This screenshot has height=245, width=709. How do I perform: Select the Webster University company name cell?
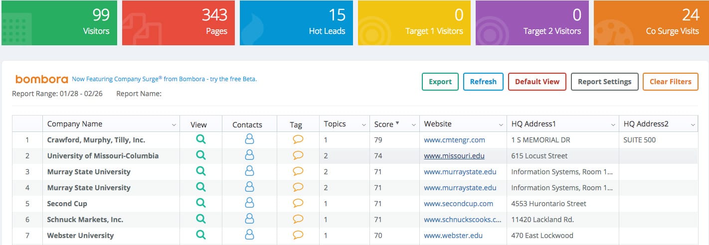click(111, 236)
